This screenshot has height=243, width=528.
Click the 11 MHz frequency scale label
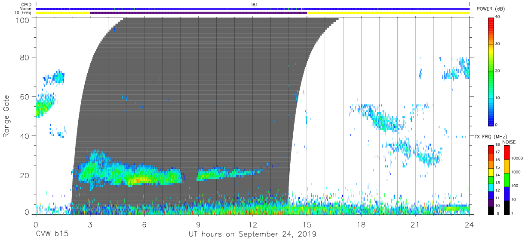click(497, 198)
